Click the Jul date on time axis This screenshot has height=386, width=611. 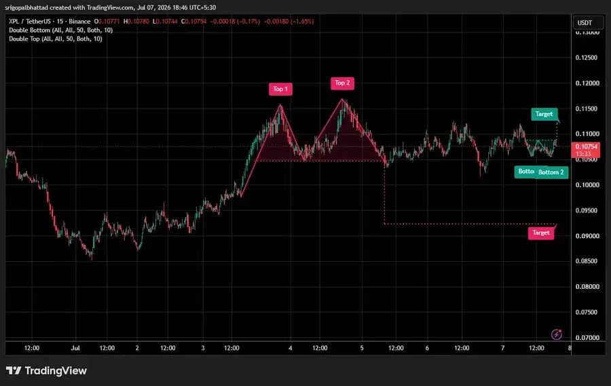coord(75,348)
